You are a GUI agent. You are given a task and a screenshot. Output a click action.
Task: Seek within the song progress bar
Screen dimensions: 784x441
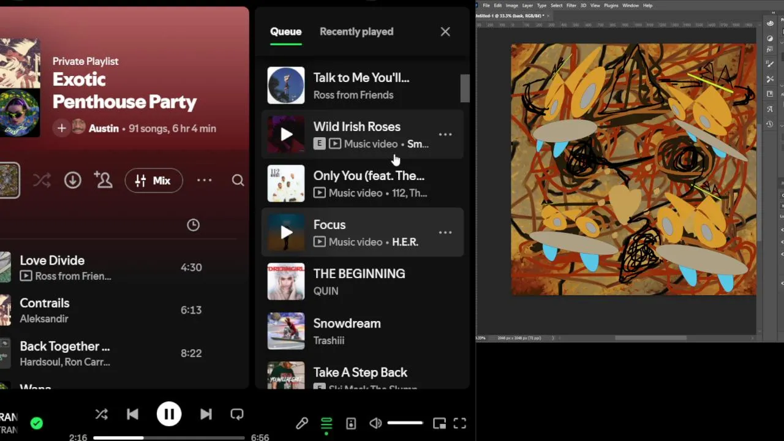(x=168, y=438)
